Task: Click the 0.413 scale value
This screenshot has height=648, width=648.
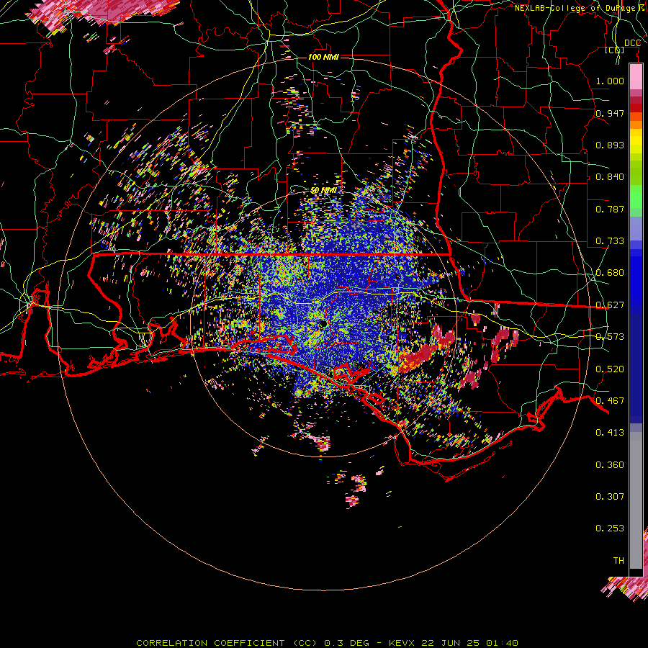Action: [x=610, y=432]
